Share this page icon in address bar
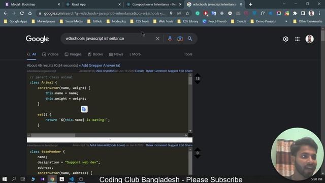Image resolution: width=325 pixels, height=183 pixels. point(179,13)
